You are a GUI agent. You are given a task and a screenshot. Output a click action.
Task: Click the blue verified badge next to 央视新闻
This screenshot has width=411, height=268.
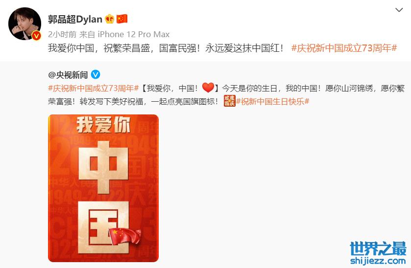[96, 75]
